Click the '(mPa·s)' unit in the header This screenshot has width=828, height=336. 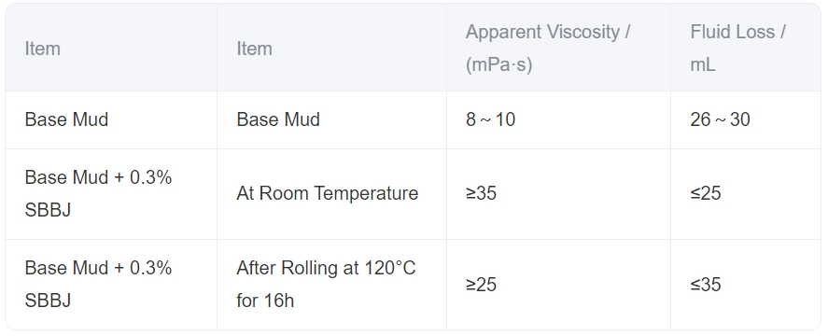[499, 65]
